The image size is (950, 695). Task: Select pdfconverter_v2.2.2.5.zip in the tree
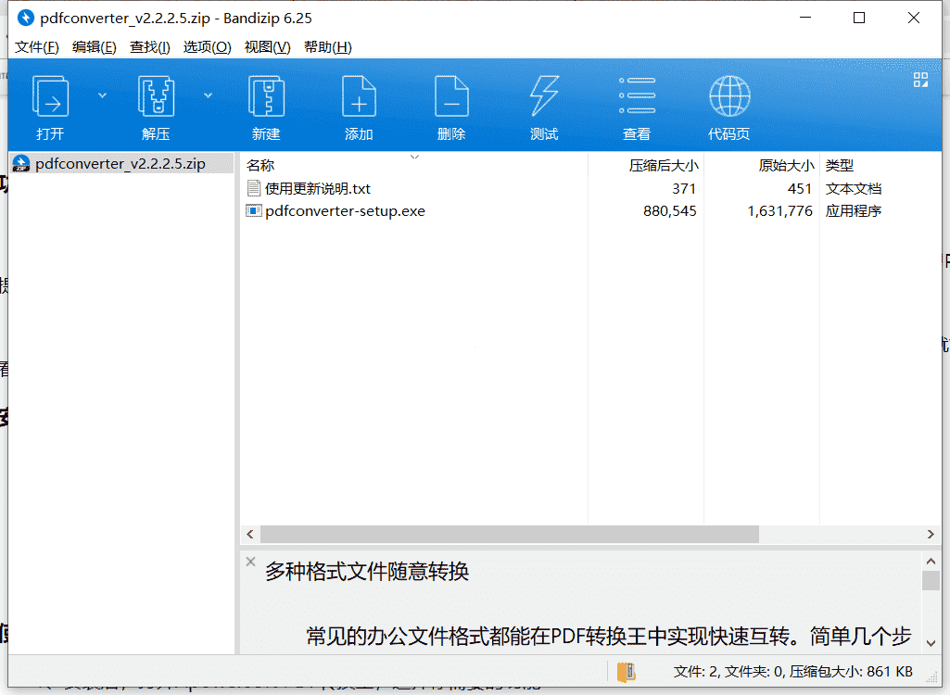coord(120,164)
